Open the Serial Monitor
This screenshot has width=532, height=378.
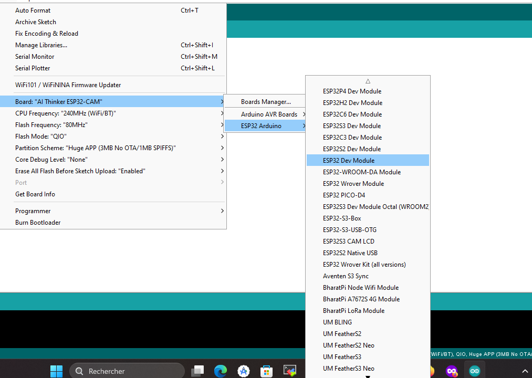point(113,57)
